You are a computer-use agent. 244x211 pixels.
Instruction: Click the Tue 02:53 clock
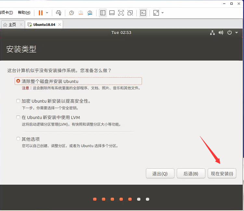pos(121,33)
